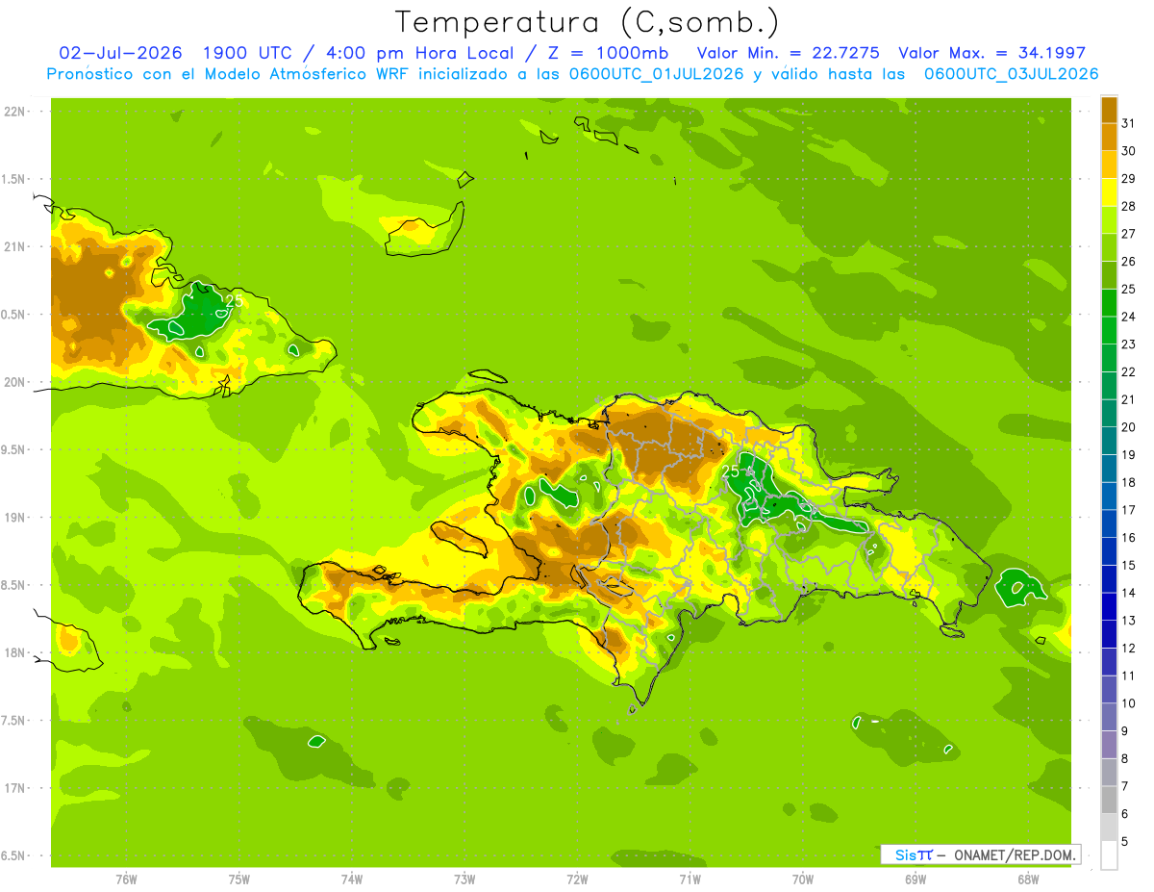The height and width of the screenshot is (892, 1154).
Task: Click the white legend swatch below 5
Action: pyautogui.click(x=1109, y=855)
